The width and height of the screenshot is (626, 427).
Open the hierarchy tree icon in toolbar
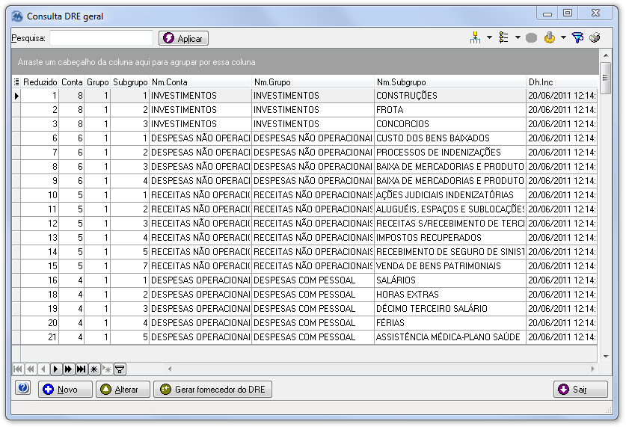[475, 38]
